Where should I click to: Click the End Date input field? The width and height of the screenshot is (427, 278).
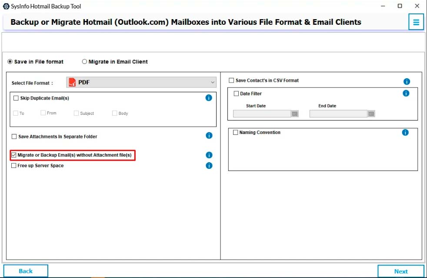coord(338,114)
